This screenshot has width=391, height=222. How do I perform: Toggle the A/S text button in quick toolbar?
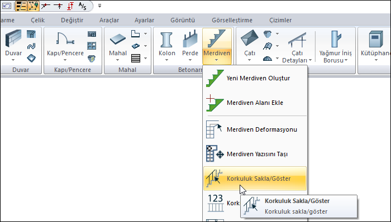(82, 6)
